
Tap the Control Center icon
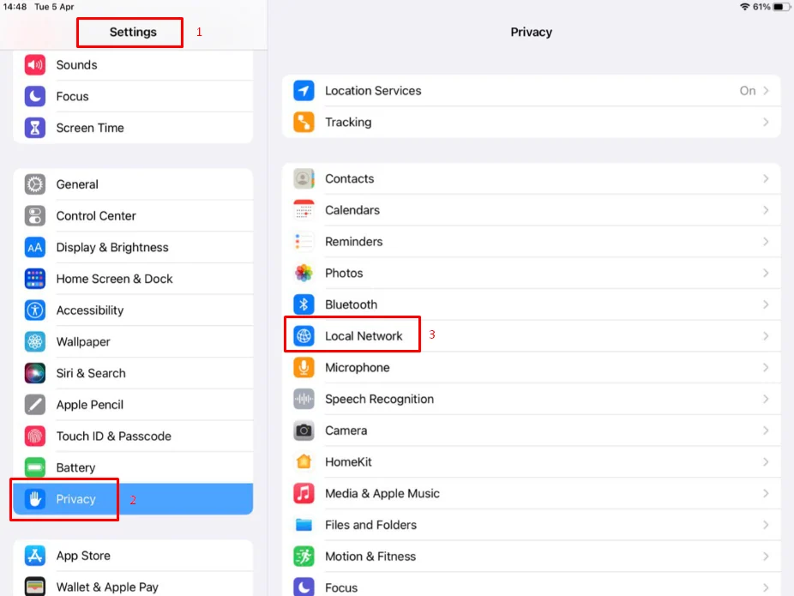35,216
